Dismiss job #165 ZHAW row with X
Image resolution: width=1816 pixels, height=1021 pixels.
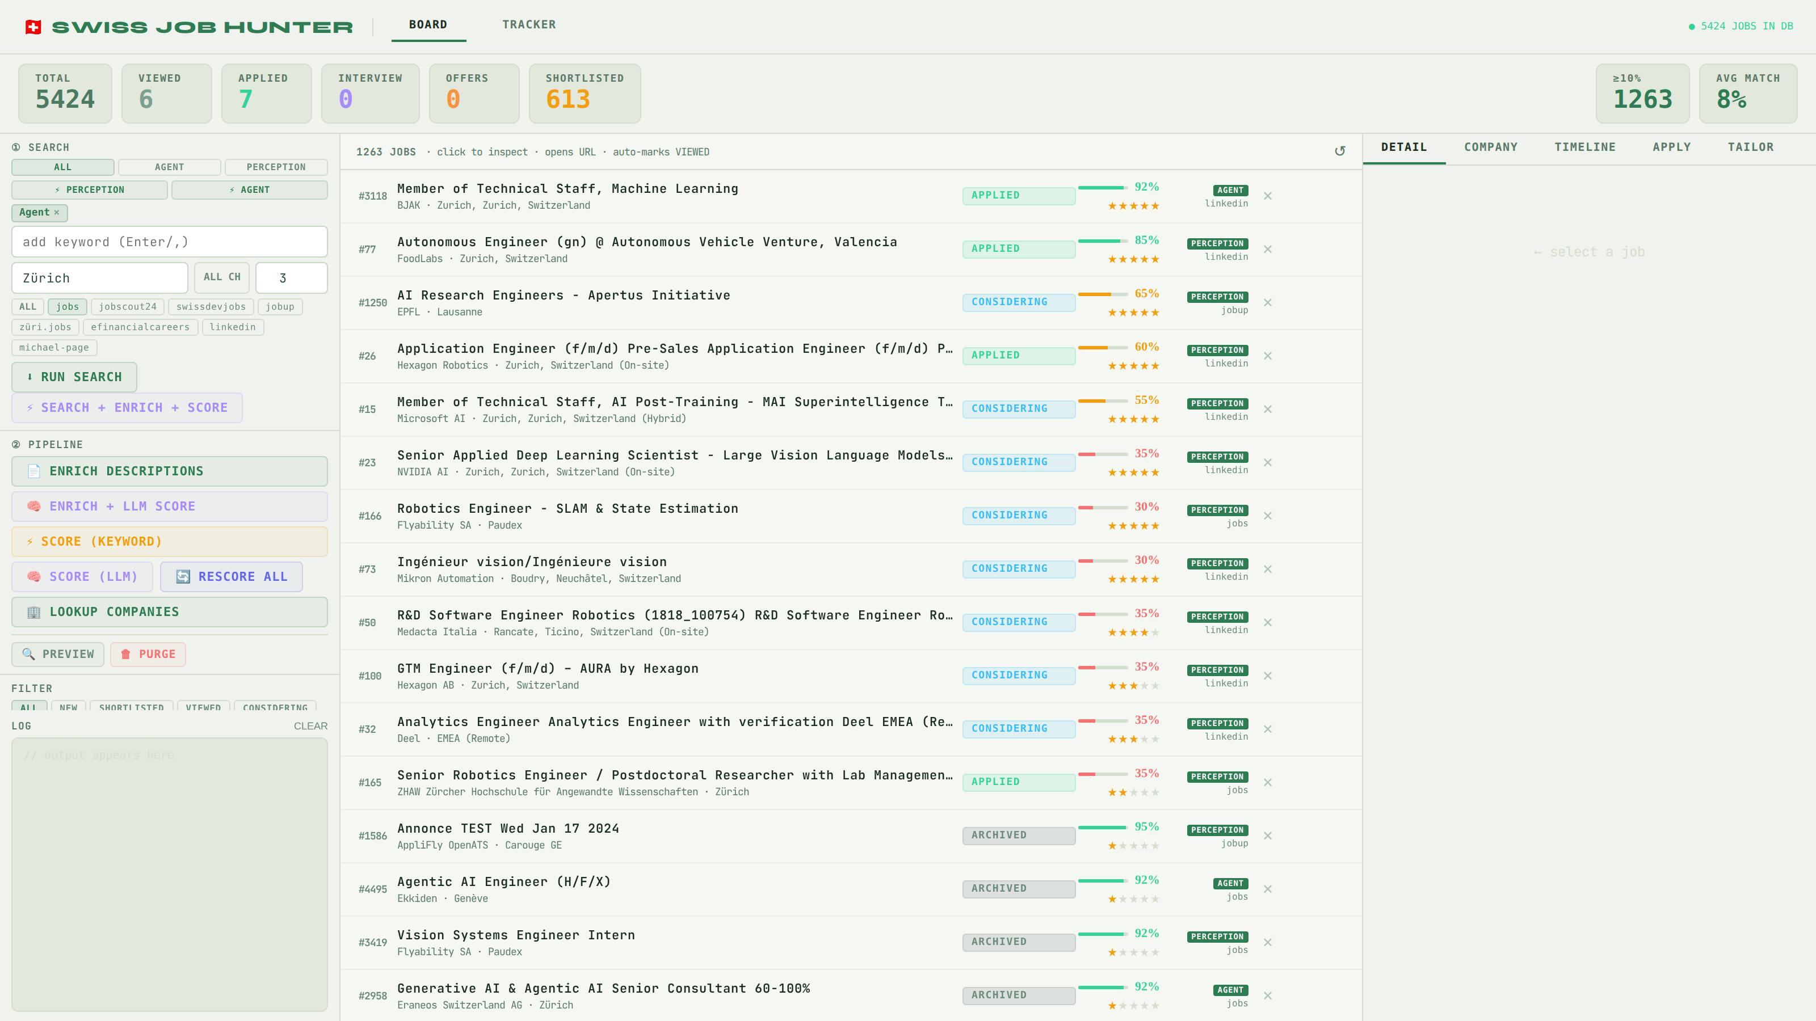pyautogui.click(x=1268, y=783)
